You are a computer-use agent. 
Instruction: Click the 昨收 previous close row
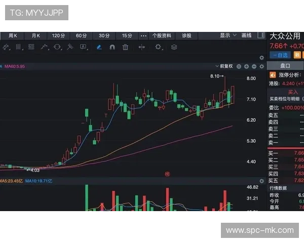coord(286,195)
